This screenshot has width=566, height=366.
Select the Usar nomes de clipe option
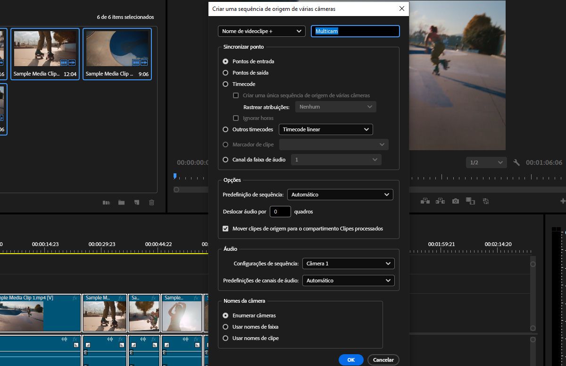[225, 338]
